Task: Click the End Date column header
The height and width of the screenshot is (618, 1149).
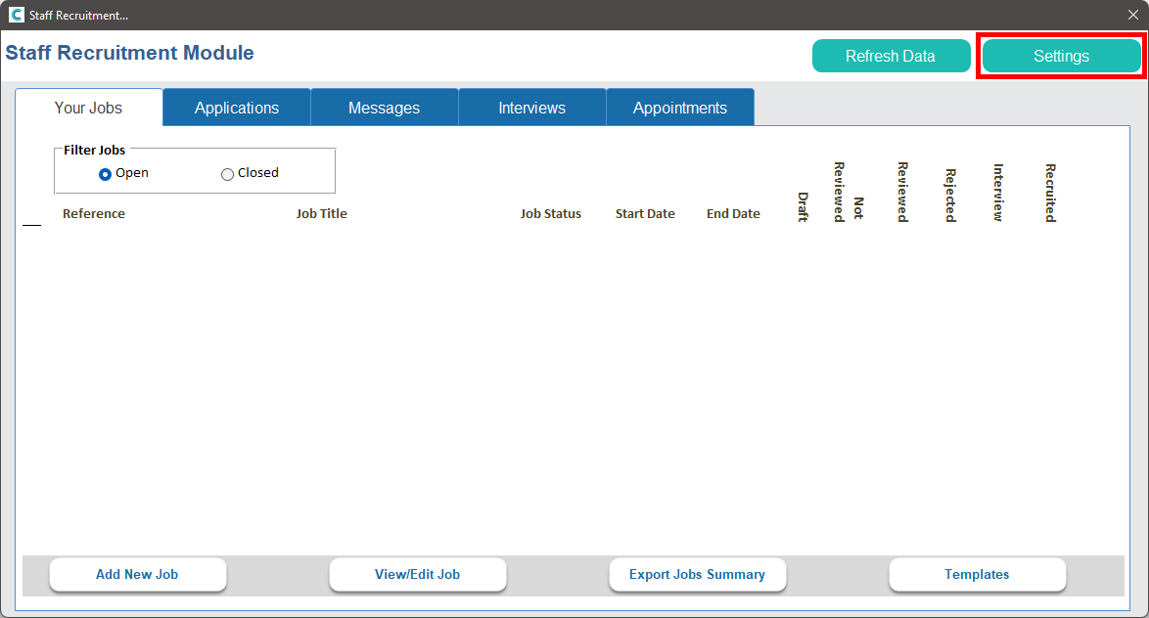Action: 733,214
